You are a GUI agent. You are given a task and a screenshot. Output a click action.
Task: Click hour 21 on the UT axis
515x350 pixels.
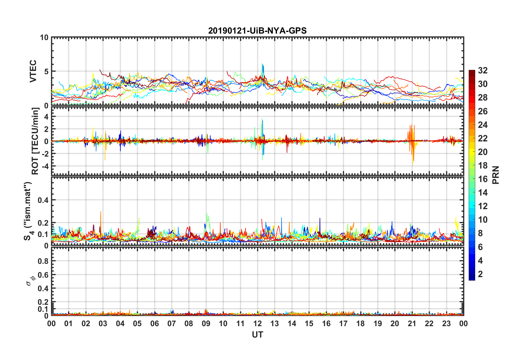pos(412,323)
